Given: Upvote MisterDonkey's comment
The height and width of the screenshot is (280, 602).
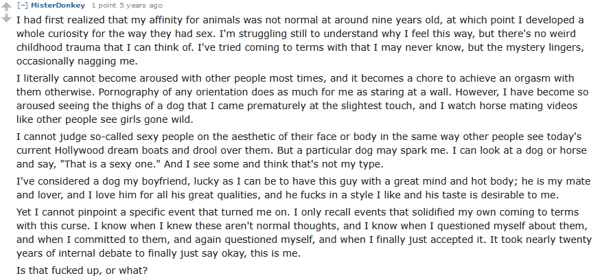Looking at the screenshot, I should click(7, 8).
